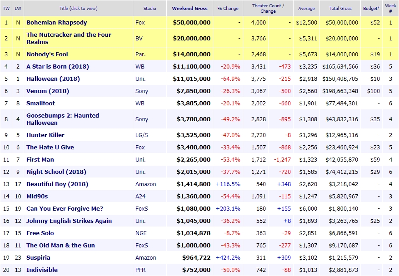The width and height of the screenshot is (399, 276).
Task: Click the PFR studio cell
Action: coord(140,270)
